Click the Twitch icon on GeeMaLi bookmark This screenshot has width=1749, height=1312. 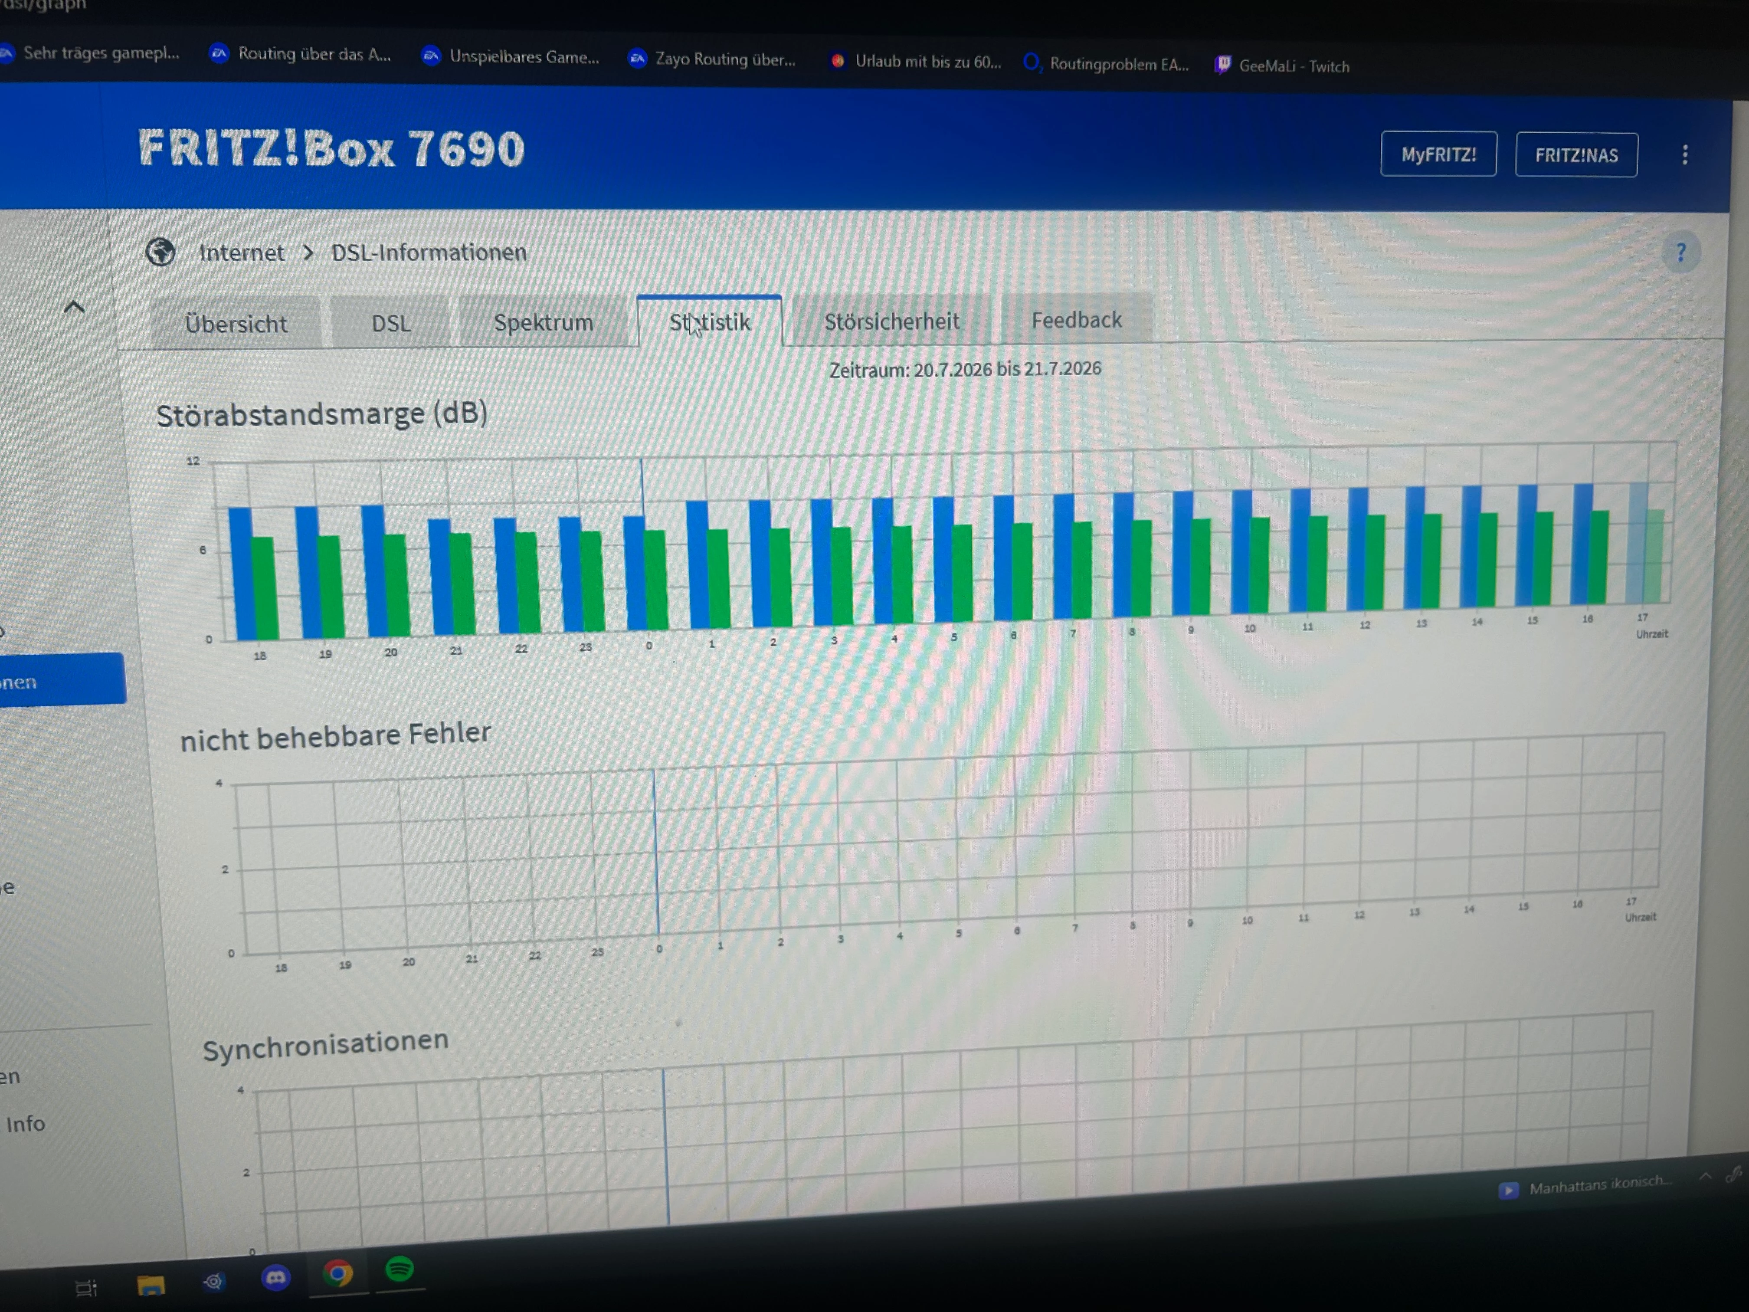[1222, 65]
